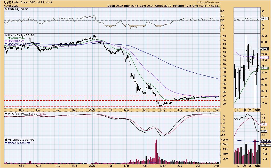Click the USO (Daily) 29.78 legend label
Viewport: 271px width, 168px height.
[21, 35]
